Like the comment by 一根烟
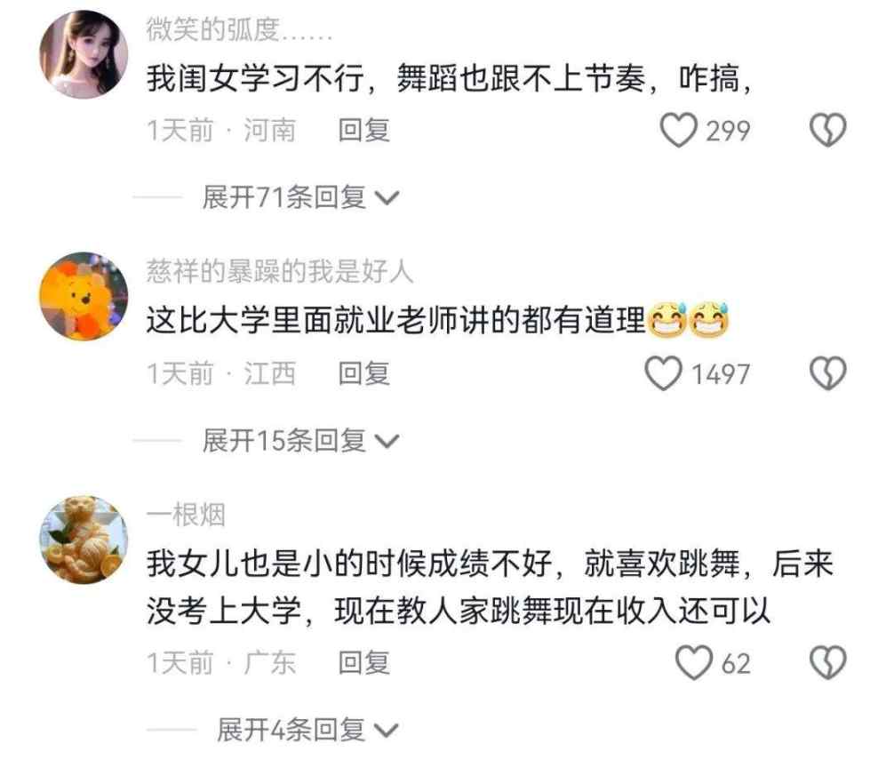The height and width of the screenshot is (768, 894). 694,662
